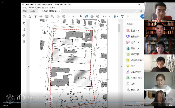The width and height of the screenshot is (175, 108).
Task: Open the Find text magnifier icon
Action: coord(52,16)
